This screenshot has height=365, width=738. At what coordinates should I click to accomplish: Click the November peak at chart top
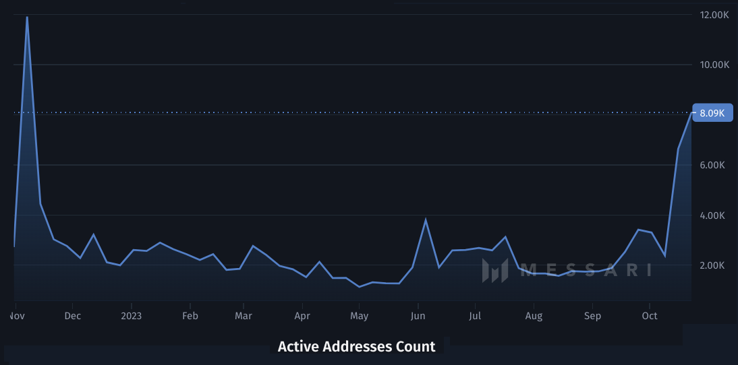(27, 18)
